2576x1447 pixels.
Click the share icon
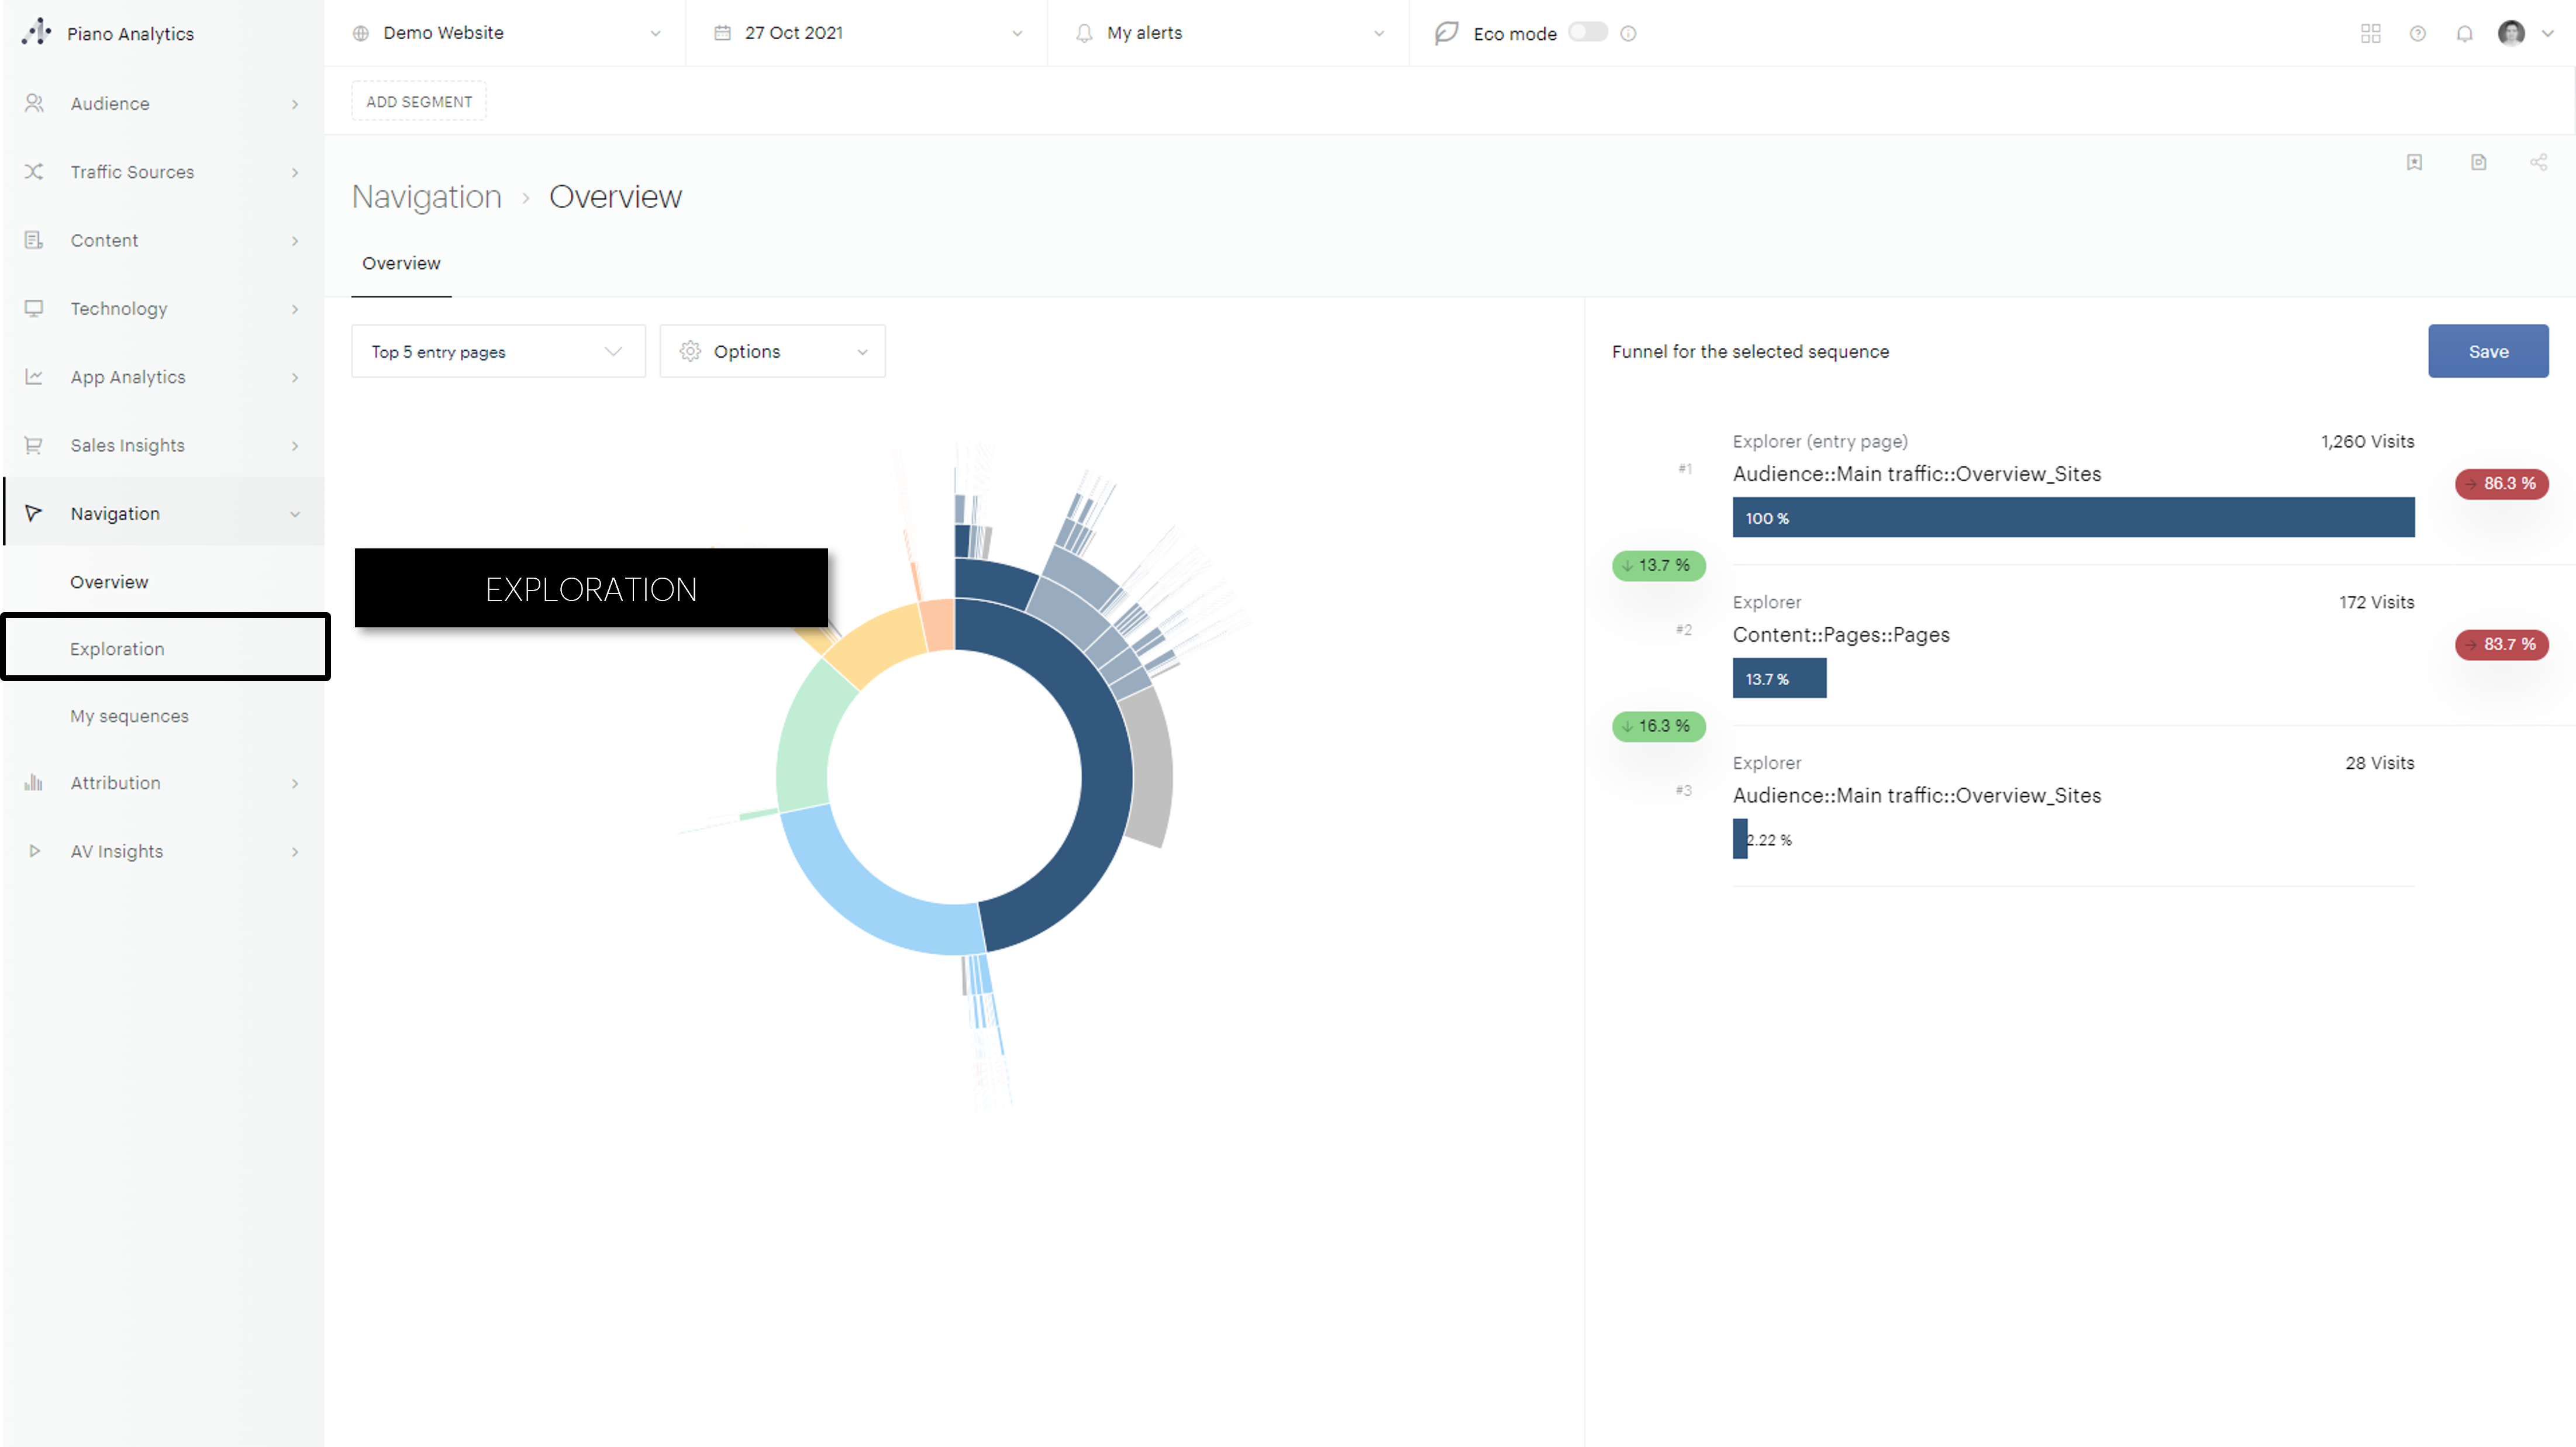tap(2538, 162)
